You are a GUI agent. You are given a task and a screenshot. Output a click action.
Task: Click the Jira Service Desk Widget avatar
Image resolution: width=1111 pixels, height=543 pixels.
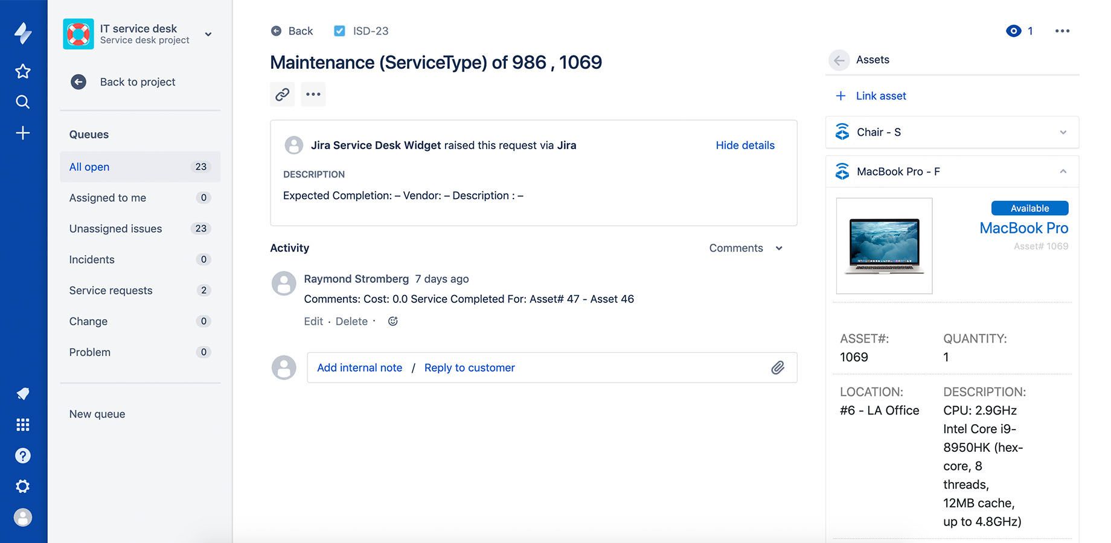pyautogui.click(x=294, y=145)
